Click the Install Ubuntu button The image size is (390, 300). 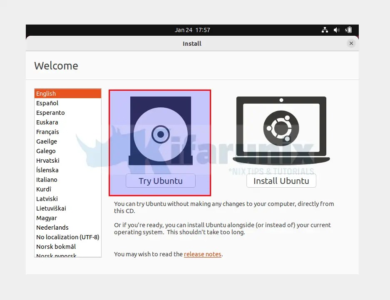(281, 181)
